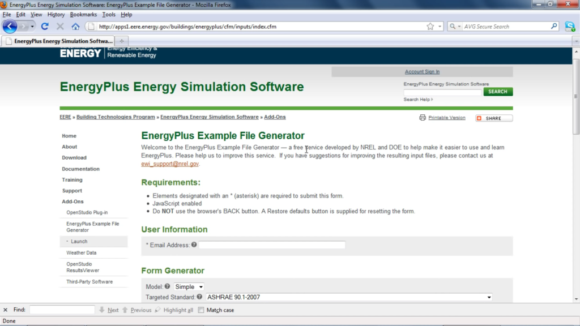Screen dimensions: 580x326
Task: Click the AVG Secure Search field
Action: pyautogui.click(x=506, y=27)
